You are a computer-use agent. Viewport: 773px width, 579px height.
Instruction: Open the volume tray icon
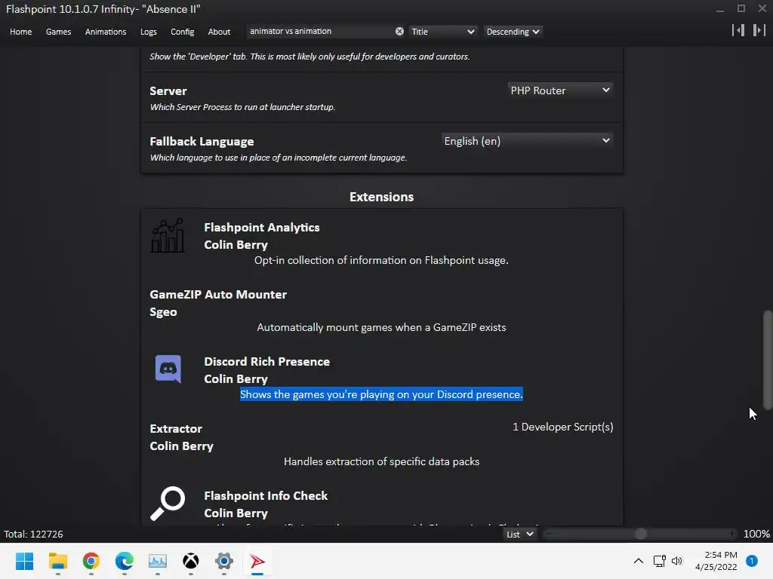pos(677,561)
